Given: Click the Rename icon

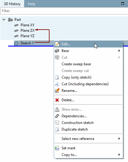Looking at the screenshot, I should (x=57, y=91).
